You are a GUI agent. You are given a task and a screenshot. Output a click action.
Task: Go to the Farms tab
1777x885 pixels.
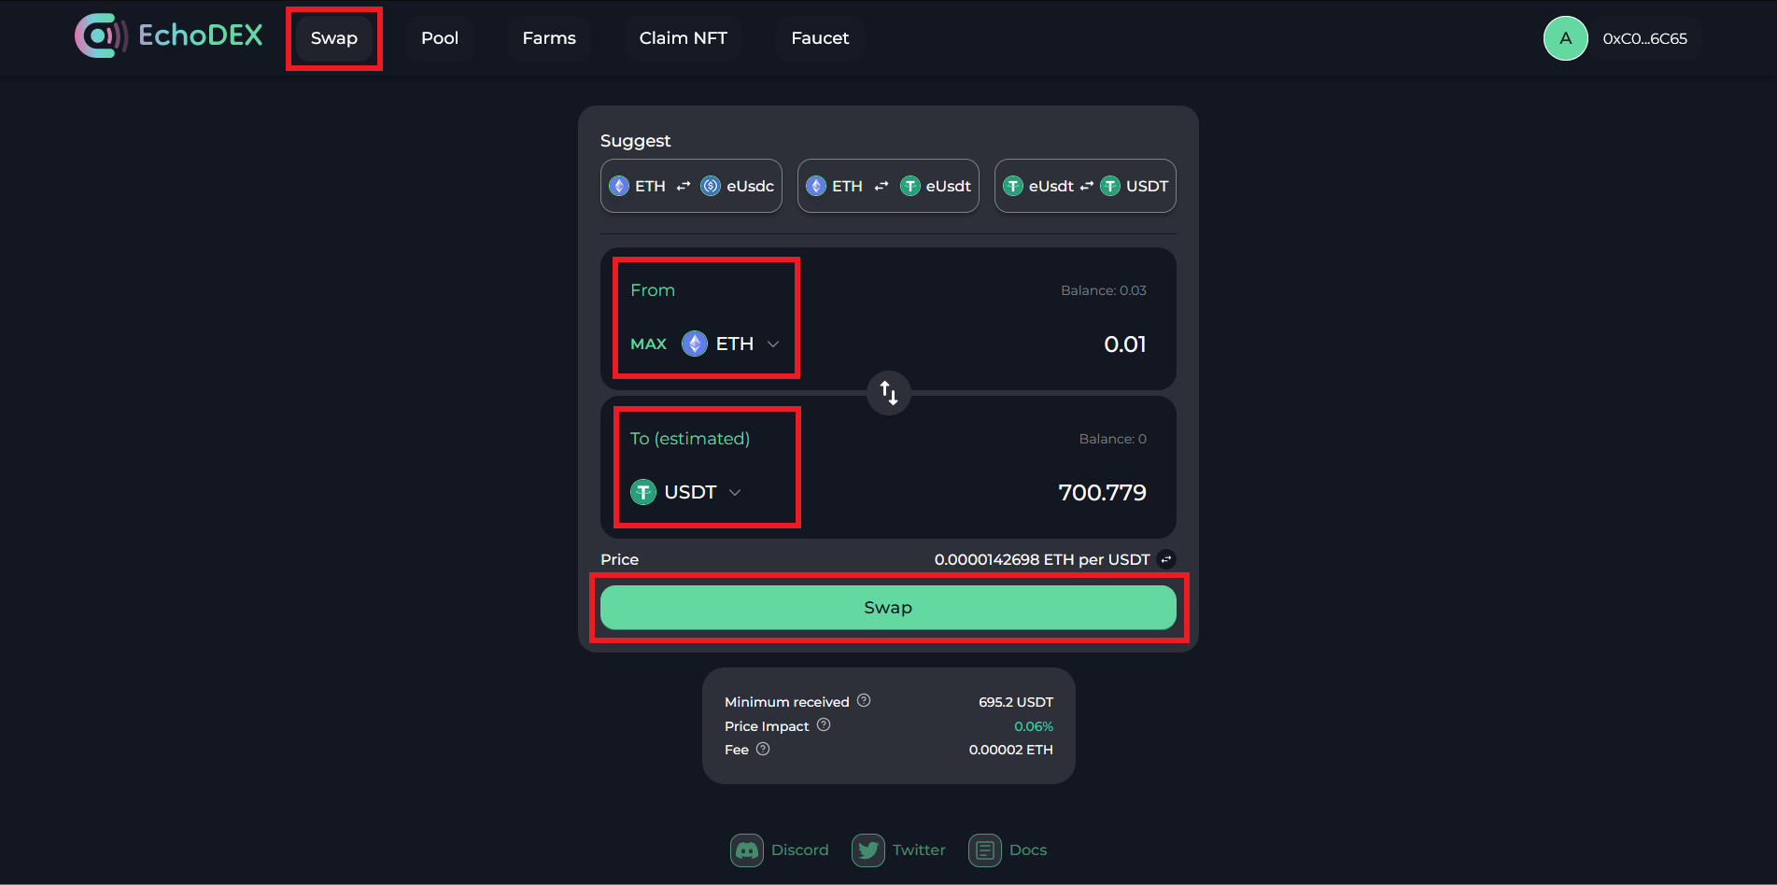click(548, 38)
